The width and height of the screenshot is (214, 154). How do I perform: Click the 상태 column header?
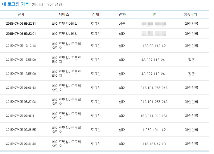click(96, 14)
